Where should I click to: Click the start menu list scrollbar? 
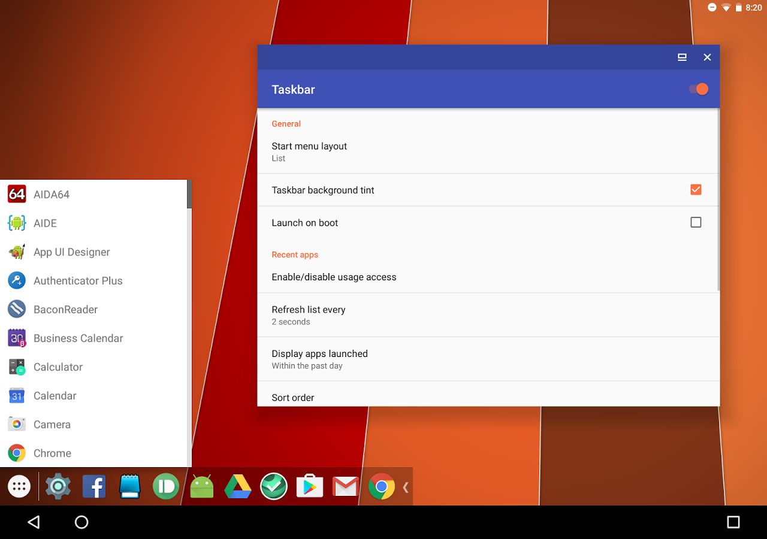(x=189, y=195)
